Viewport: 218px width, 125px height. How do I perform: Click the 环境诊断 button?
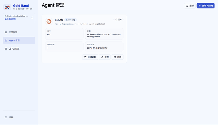[x=90, y=57]
